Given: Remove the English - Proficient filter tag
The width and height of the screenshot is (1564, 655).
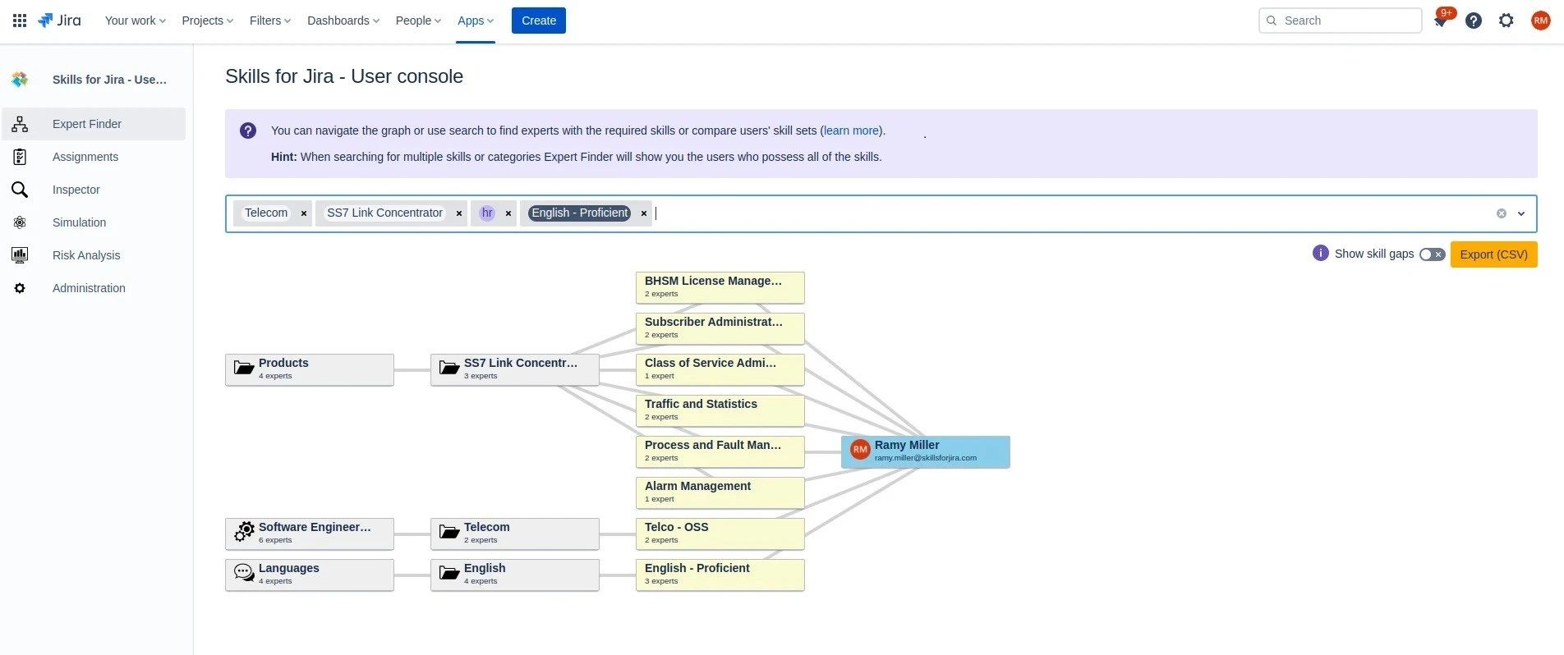Looking at the screenshot, I should pos(644,213).
